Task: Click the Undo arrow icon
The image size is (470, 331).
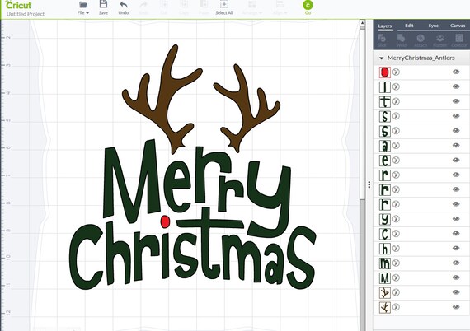Action: (124, 5)
